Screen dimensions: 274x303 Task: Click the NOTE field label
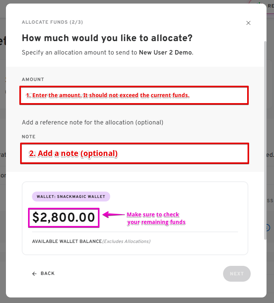(x=29, y=137)
